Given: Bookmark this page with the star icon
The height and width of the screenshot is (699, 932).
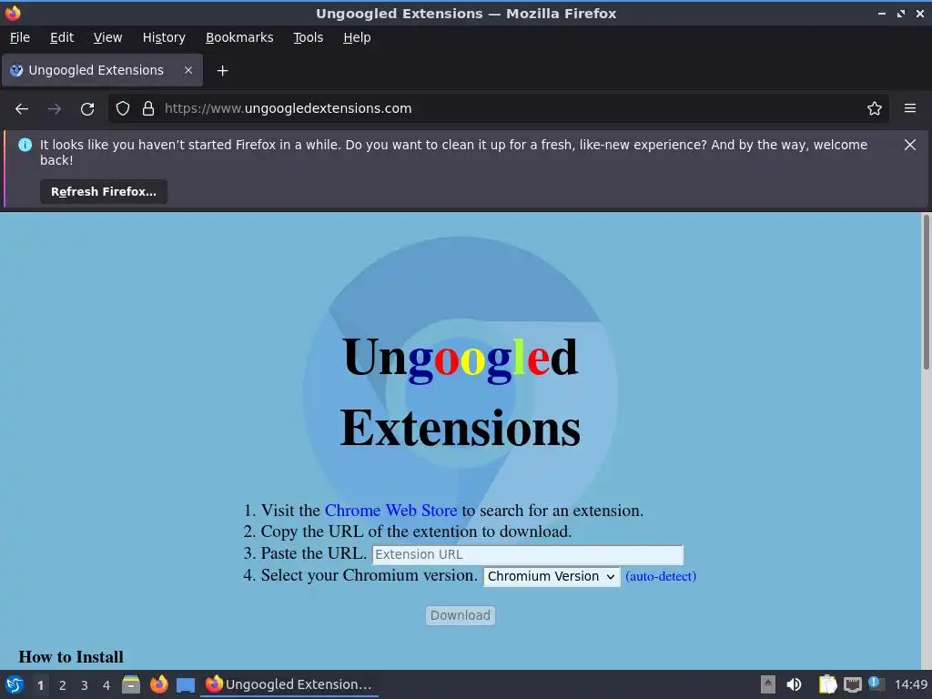Looking at the screenshot, I should tap(874, 108).
